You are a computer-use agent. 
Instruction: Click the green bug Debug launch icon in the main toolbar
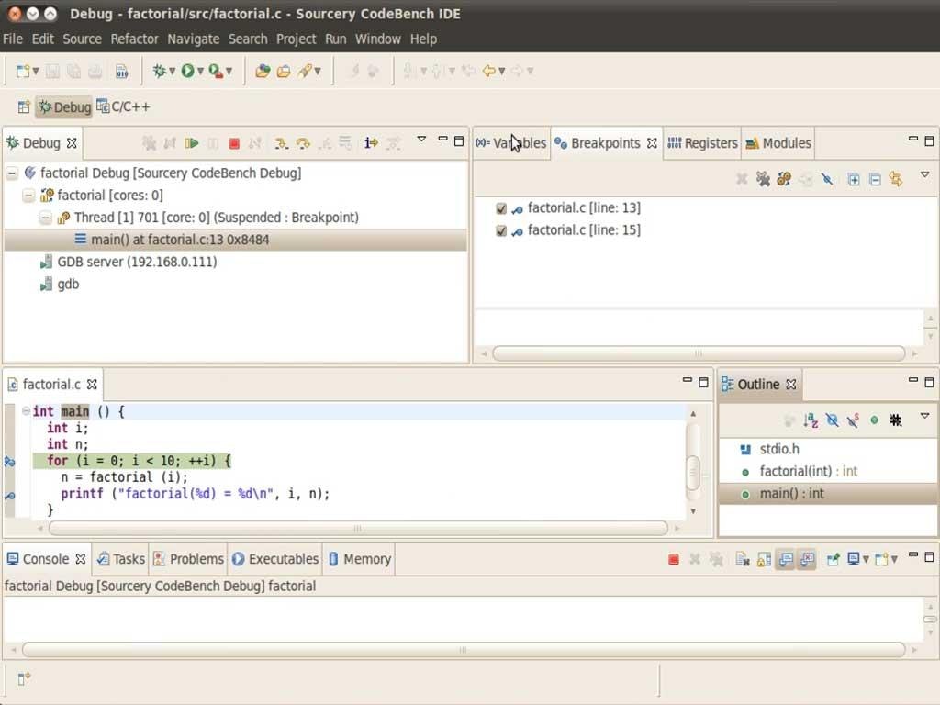click(x=159, y=71)
